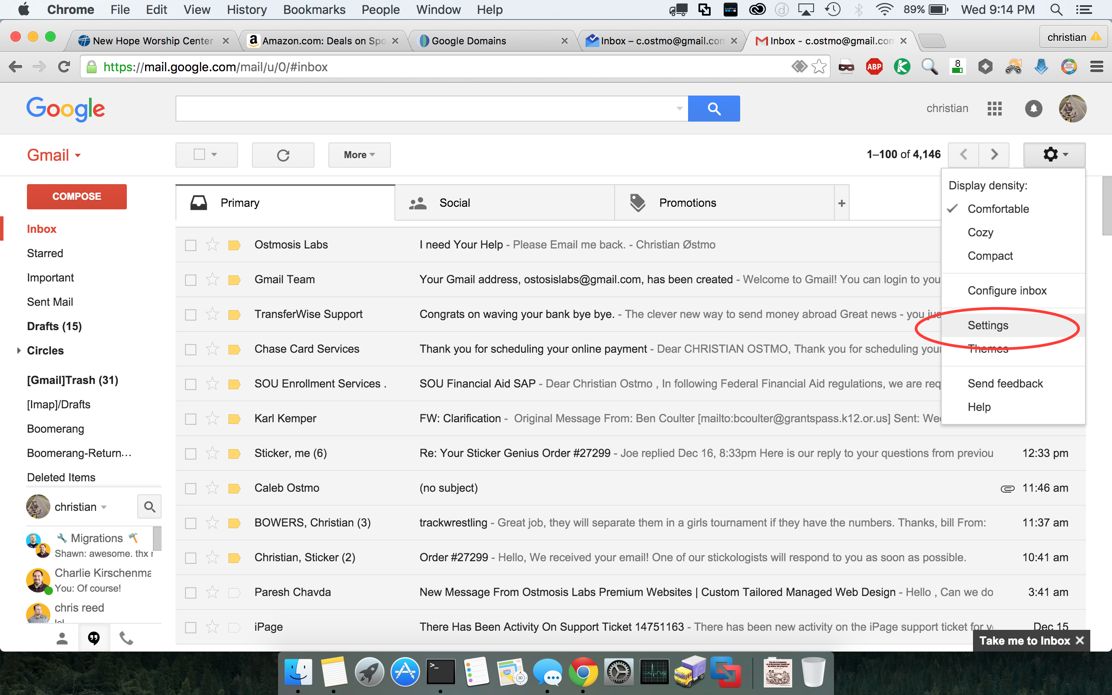
Task: Click the Add label plus icon
Action: pyautogui.click(x=842, y=202)
